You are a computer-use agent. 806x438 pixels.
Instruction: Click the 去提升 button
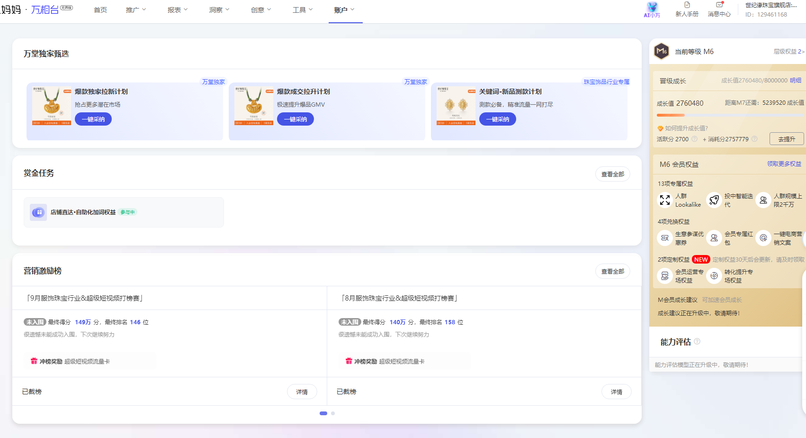(786, 139)
